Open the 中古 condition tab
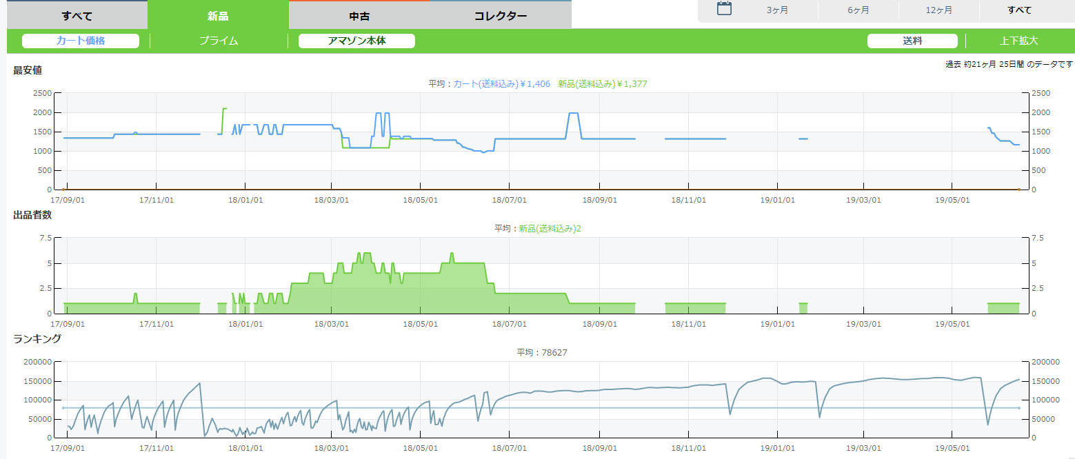This screenshot has width=1075, height=459. point(359,16)
